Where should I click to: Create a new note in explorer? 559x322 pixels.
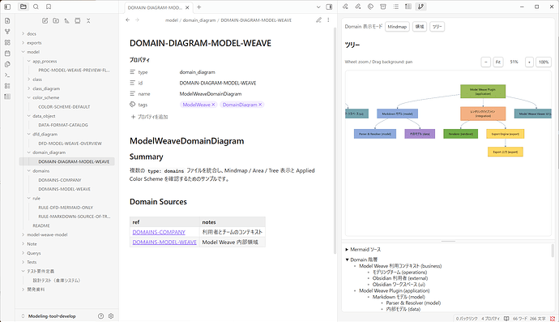coord(45,21)
